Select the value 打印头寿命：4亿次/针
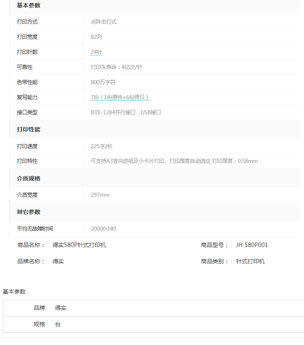The width and height of the screenshot is (304, 345). (117, 67)
